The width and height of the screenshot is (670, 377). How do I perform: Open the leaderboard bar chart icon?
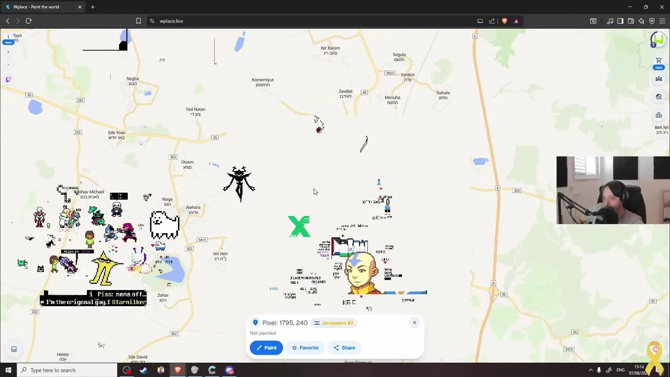coord(658,115)
